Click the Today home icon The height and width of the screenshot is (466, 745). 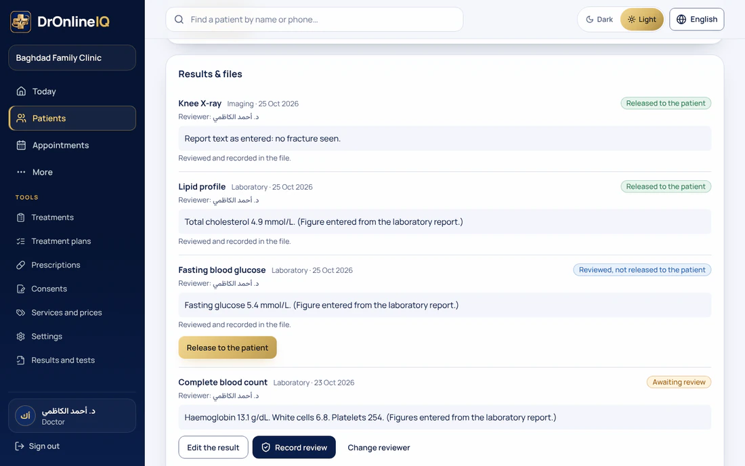tap(21, 91)
